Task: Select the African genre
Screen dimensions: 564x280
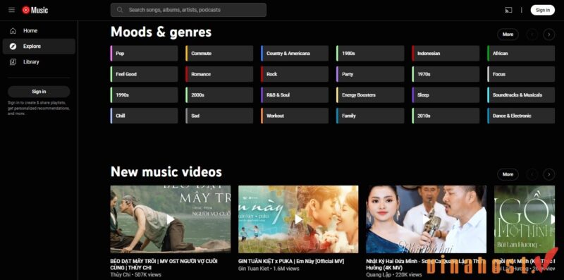Action: pos(521,54)
